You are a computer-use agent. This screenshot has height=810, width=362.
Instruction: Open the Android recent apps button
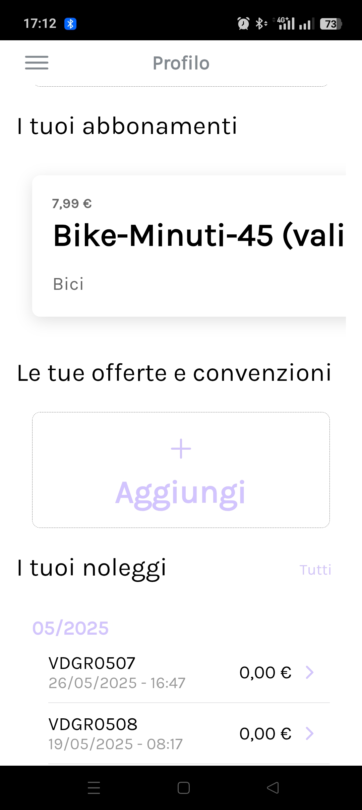pyautogui.click(x=94, y=788)
